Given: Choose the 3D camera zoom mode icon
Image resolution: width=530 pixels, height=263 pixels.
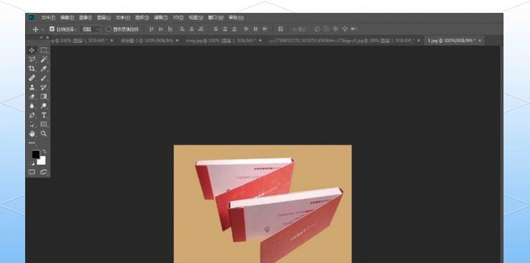Looking at the screenshot, I should coord(354,29).
